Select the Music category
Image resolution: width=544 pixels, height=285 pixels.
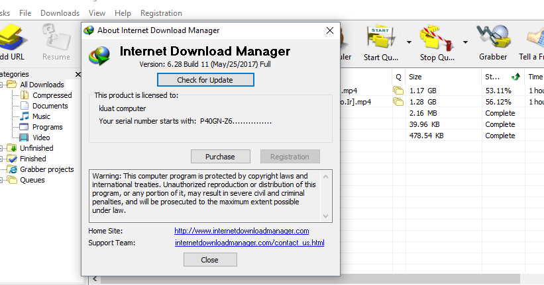(41, 116)
